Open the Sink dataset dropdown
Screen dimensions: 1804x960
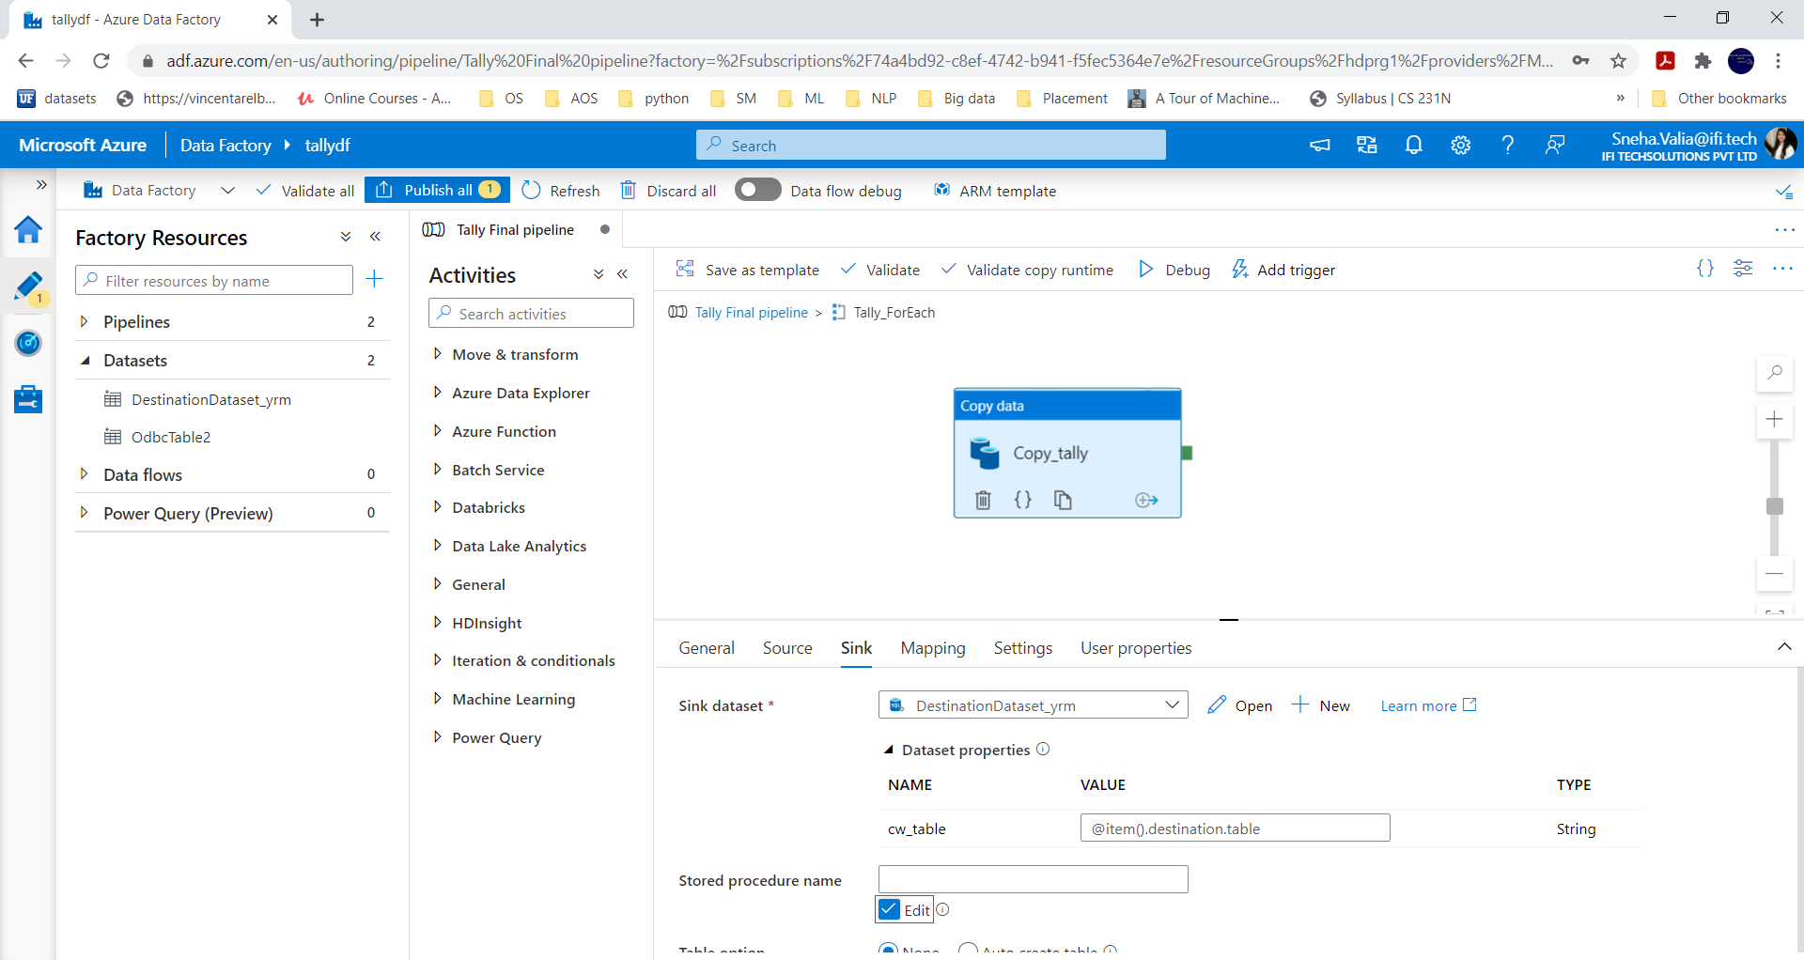(x=1033, y=705)
